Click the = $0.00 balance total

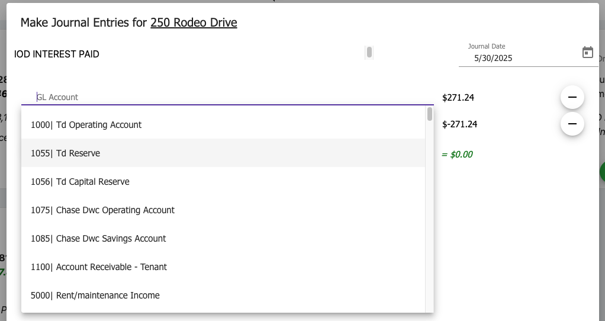(x=457, y=155)
